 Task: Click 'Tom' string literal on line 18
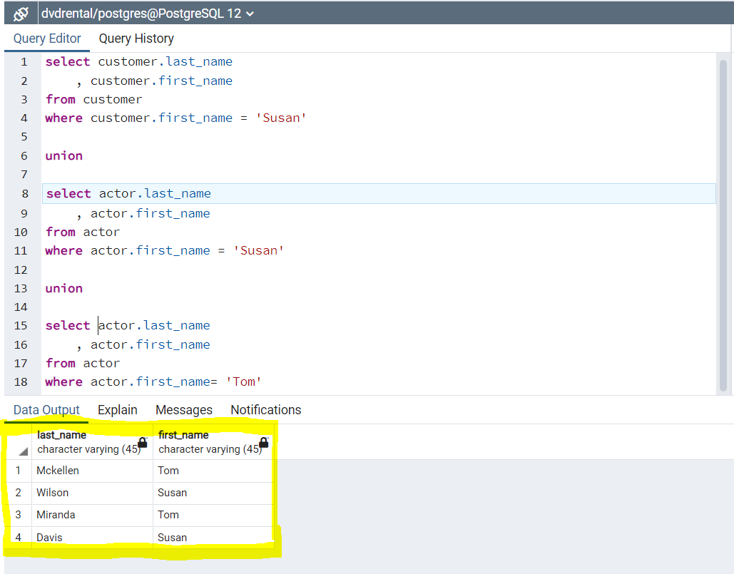tap(244, 382)
